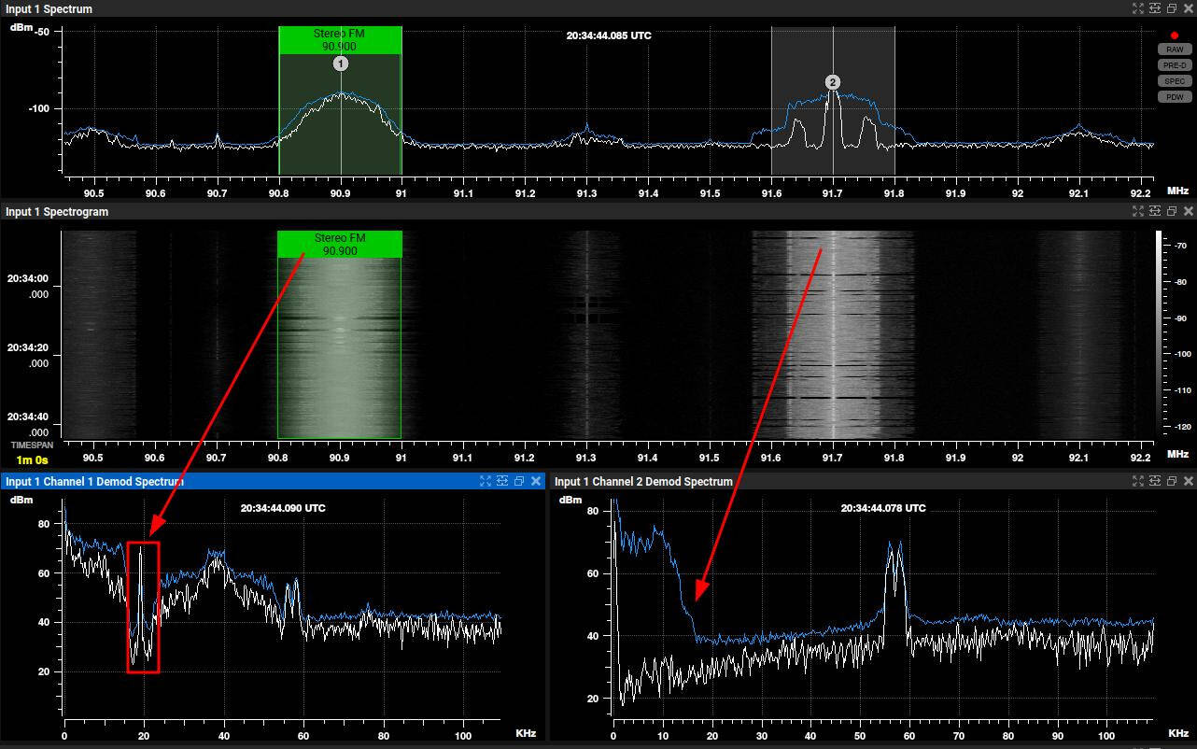Viewport: 1197px width, 749px height.
Task: Pop out the Channel 2 Demod Spectrum panel
Action: point(1172,481)
